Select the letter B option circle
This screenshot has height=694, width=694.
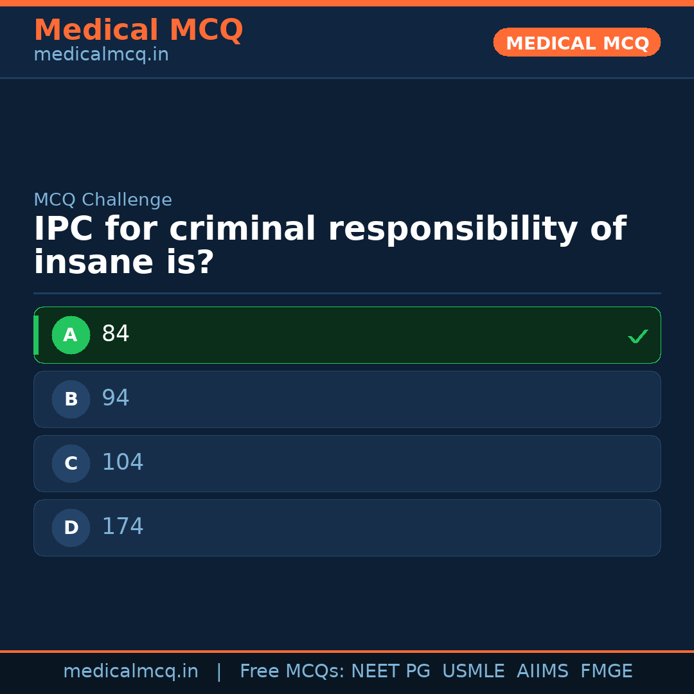click(71, 399)
